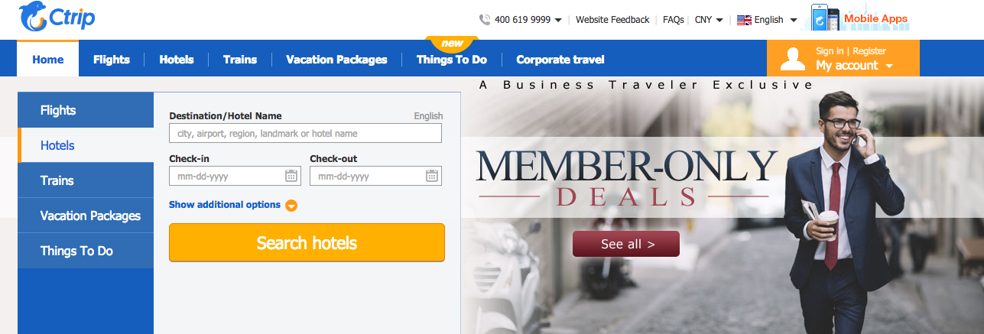This screenshot has width=984, height=334.
Task: Click the Search hotels button
Action: tap(307, 243)
